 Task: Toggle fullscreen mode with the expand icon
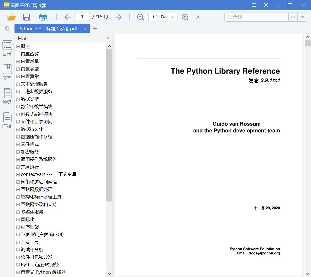coord(266,5)
